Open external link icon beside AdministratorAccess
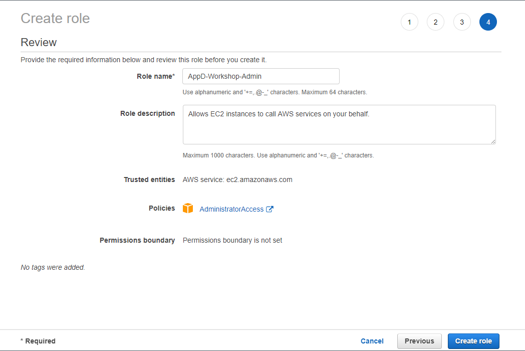The height and width of the screenshot is (351, 525). [270, 209]
